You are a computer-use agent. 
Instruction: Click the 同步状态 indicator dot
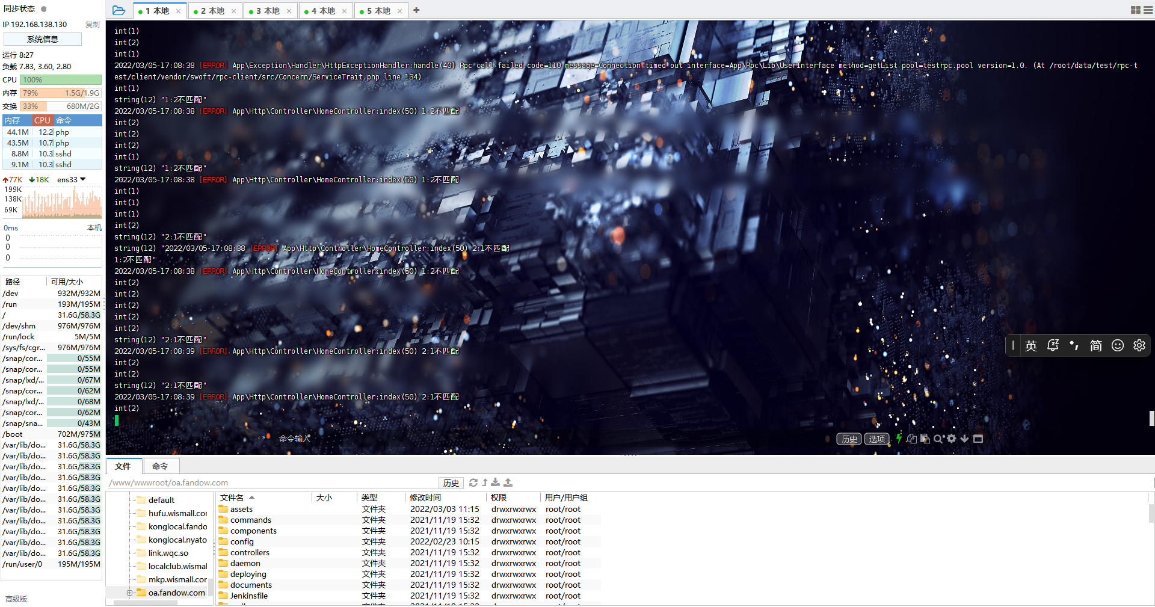[x=44, y=9]
